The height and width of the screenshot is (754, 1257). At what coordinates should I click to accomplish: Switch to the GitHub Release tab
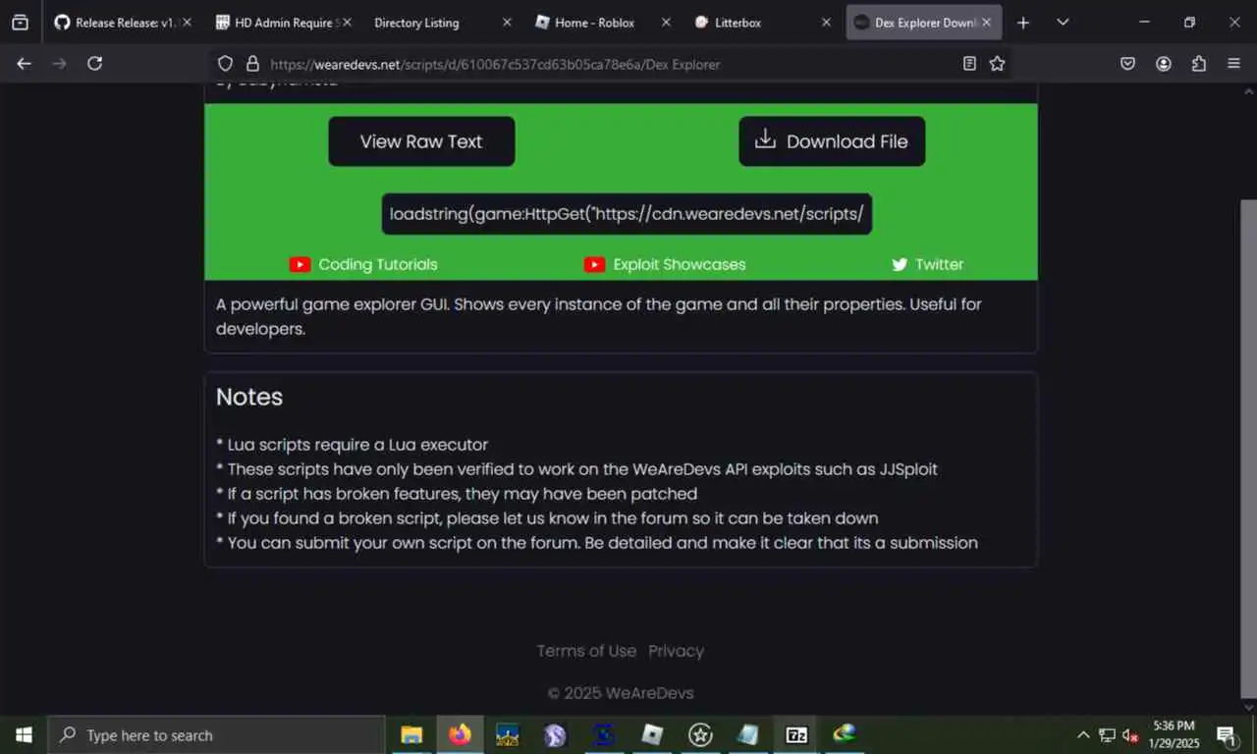(x=122, y=22)
